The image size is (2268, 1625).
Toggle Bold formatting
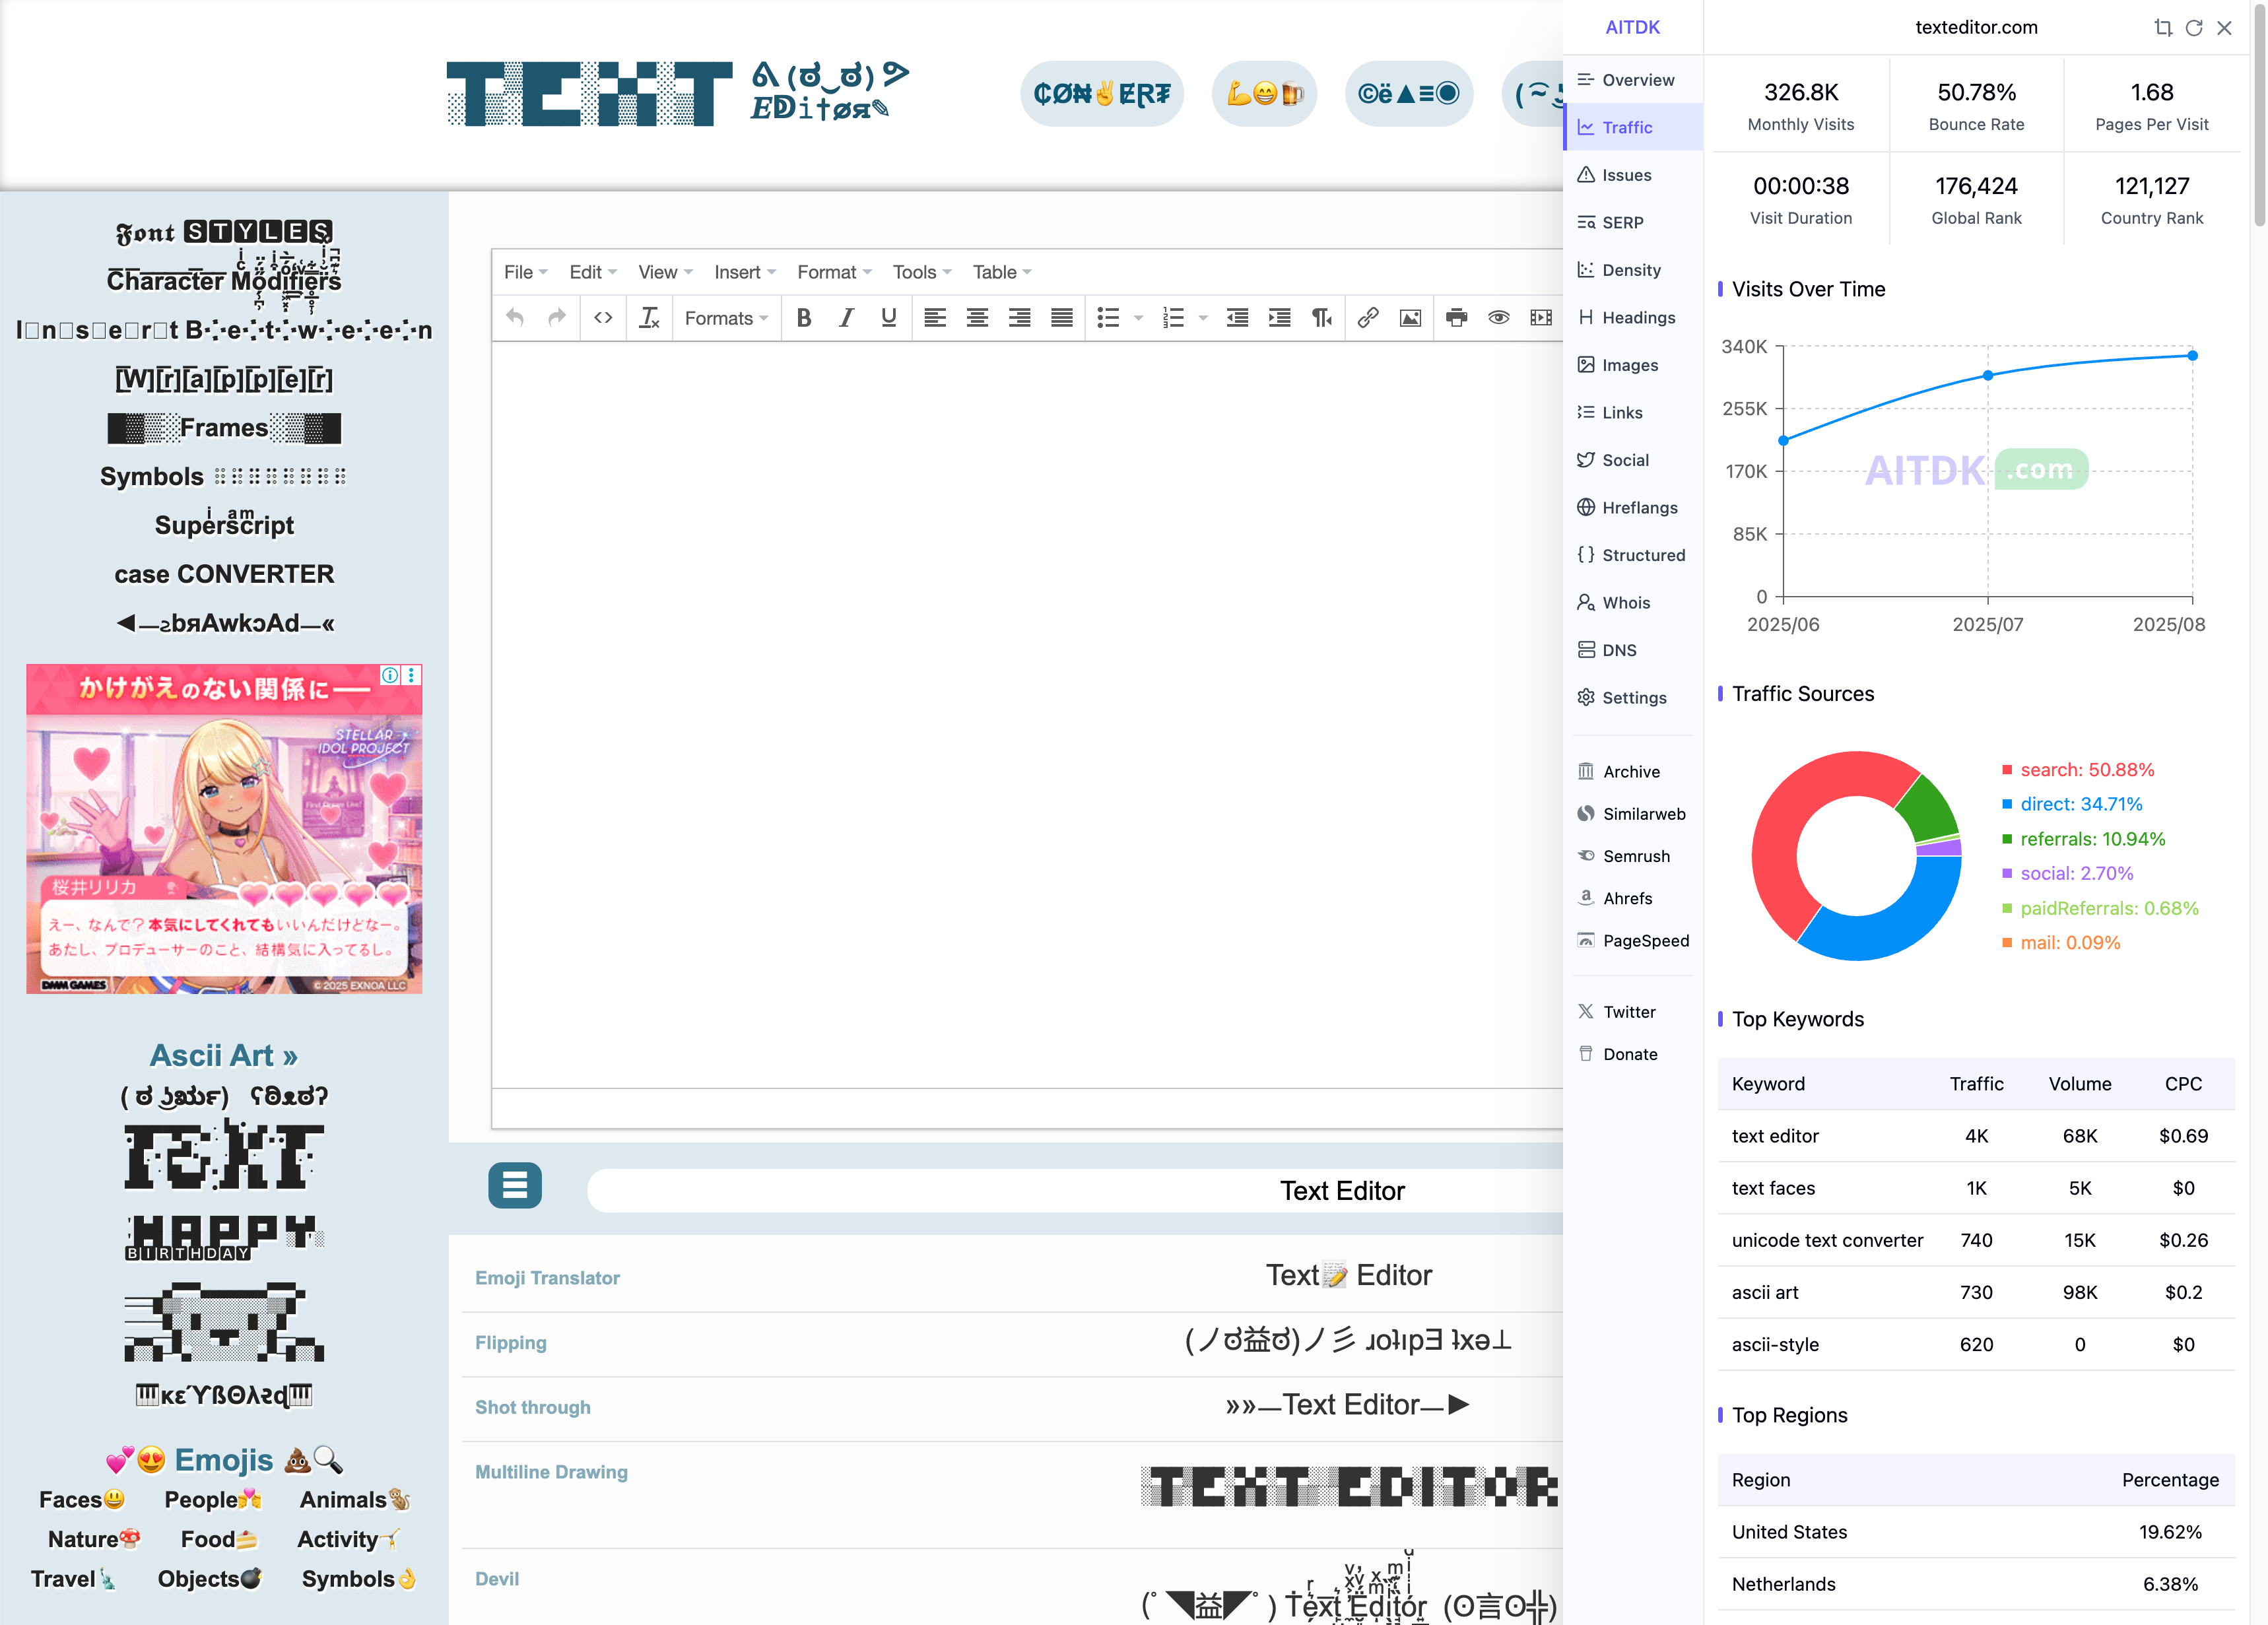(x=804, y=318)
